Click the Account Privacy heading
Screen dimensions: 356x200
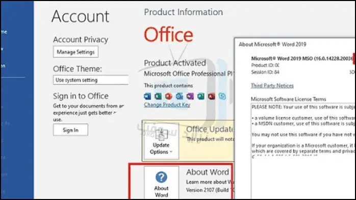click(81, 39)
